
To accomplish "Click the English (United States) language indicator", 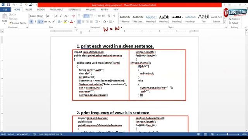I will 50,134.
